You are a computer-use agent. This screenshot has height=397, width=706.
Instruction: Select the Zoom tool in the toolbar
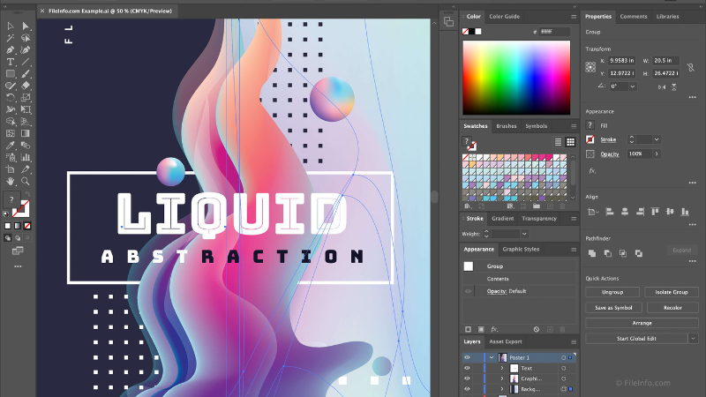[x=26, y=180]
